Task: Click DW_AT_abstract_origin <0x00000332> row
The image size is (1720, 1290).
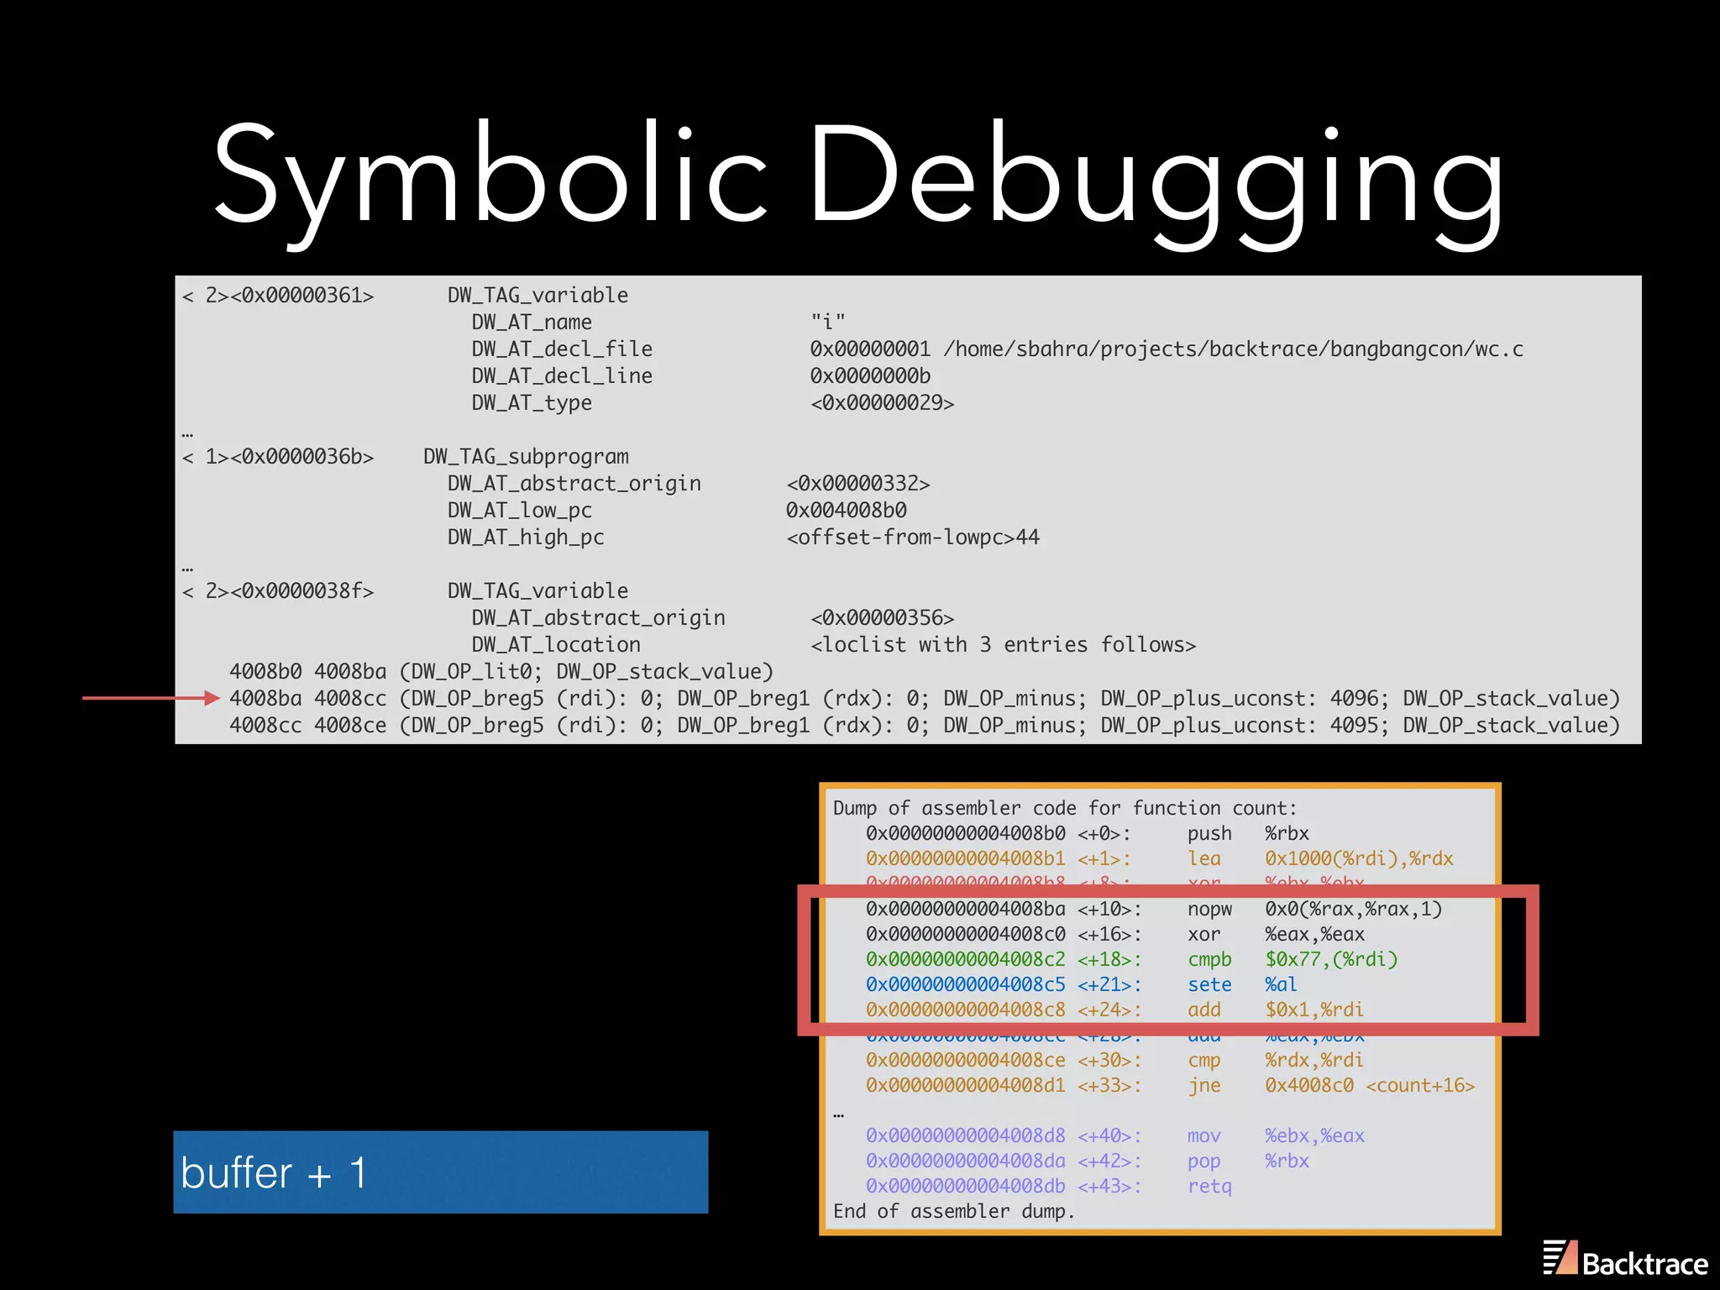Action: (689, 484)
